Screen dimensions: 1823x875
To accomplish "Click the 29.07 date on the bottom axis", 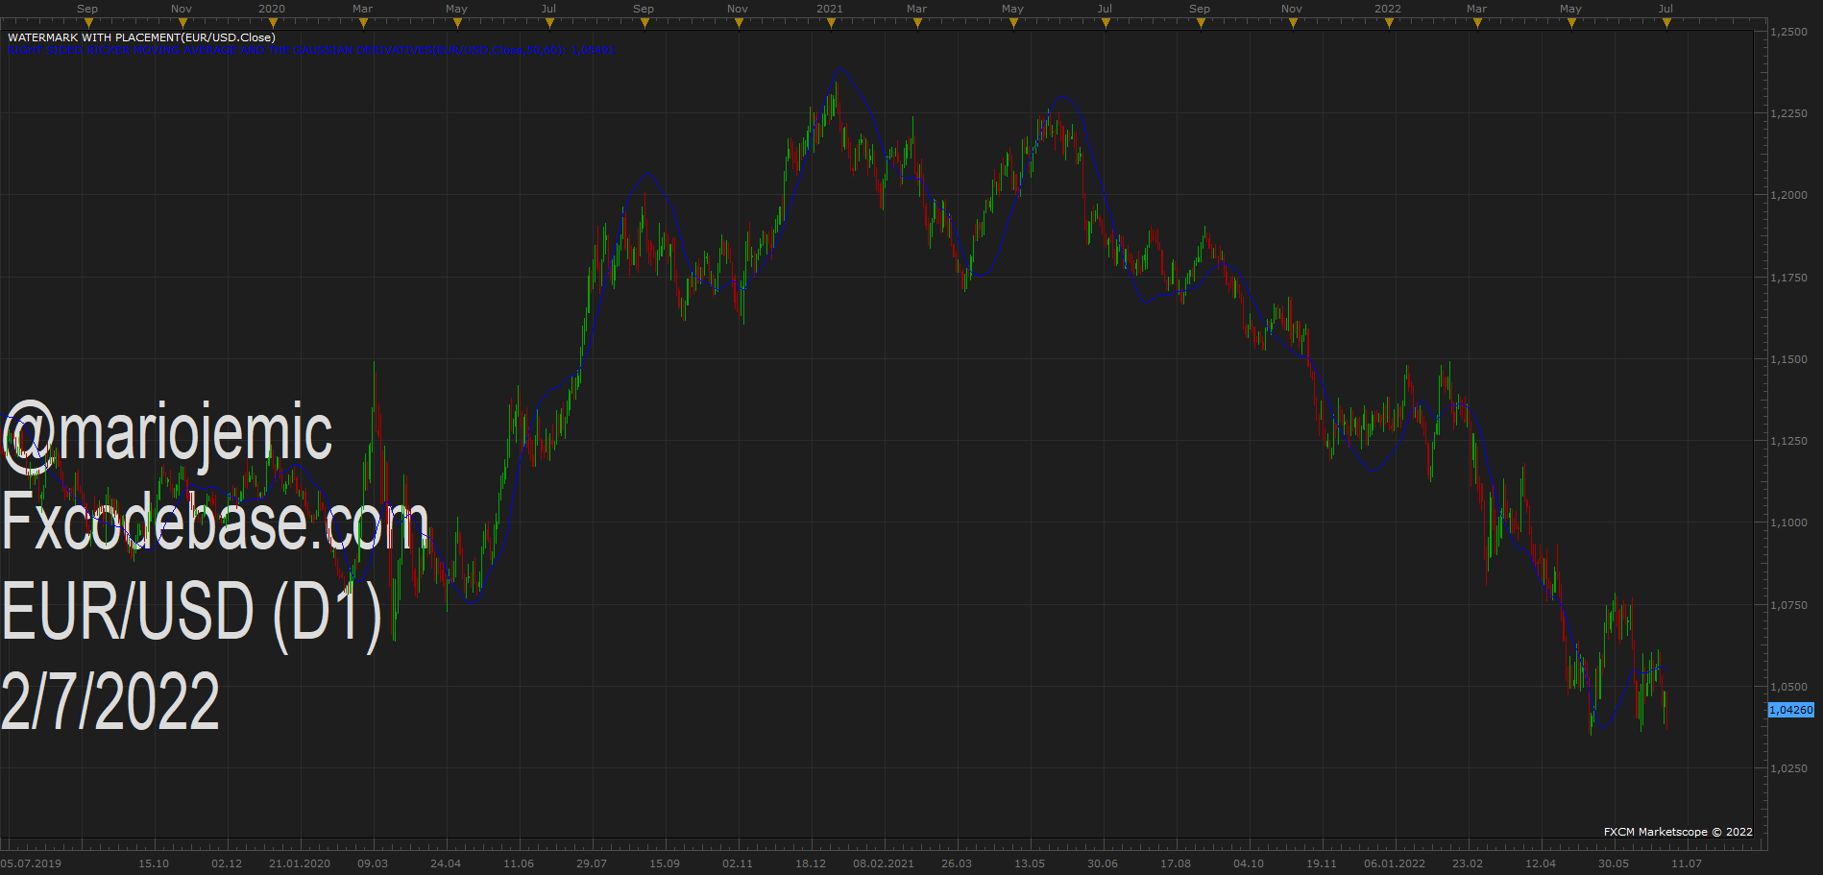I will pyautogui.click(x=592, y=863).
